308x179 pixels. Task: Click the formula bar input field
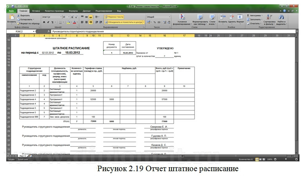(x=173, y=31)
